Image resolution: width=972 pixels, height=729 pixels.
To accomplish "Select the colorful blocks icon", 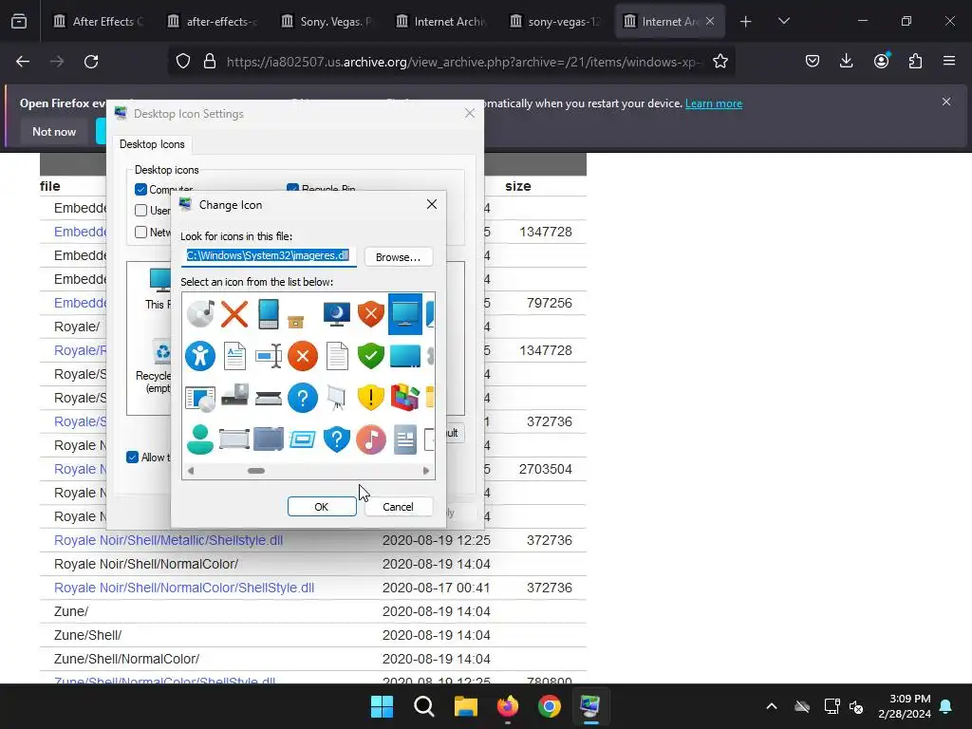I will tap(404, 398).
